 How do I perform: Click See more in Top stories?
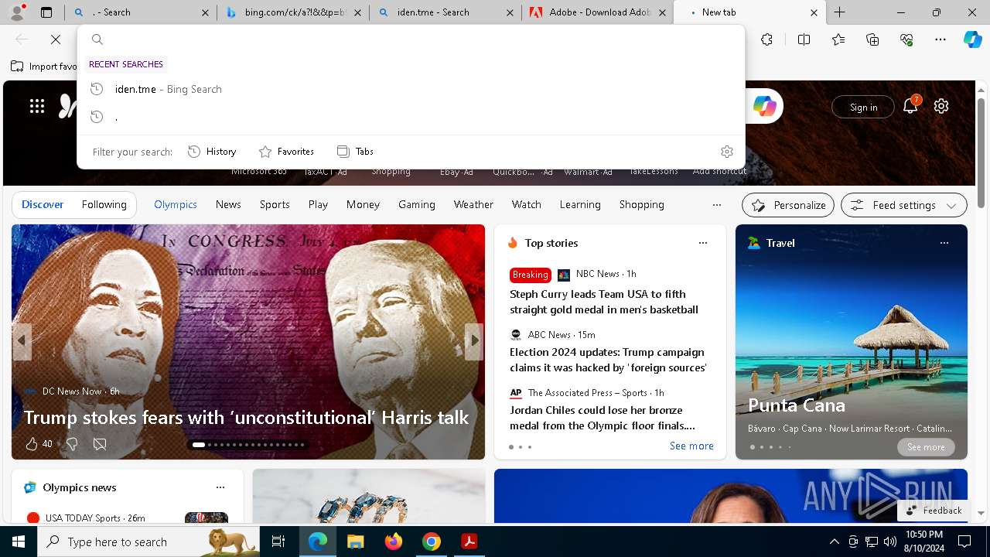(691, 446)
